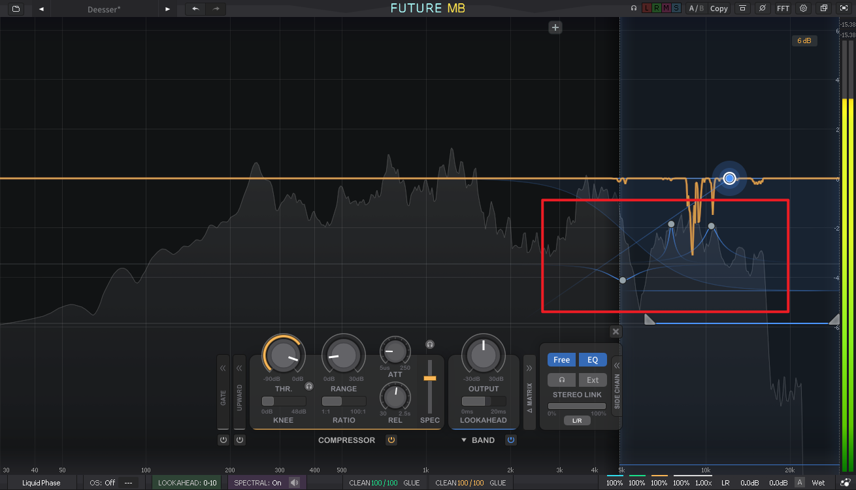Click the Copy button

point(719,8)
